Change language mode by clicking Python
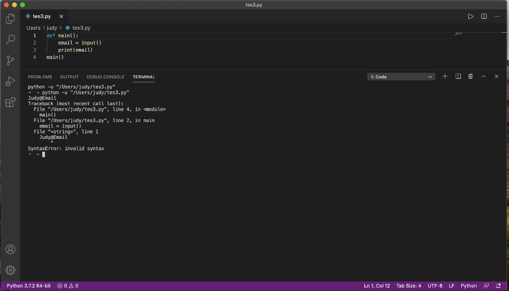Screen dimensions: 509x291 (x=468, y=286)
